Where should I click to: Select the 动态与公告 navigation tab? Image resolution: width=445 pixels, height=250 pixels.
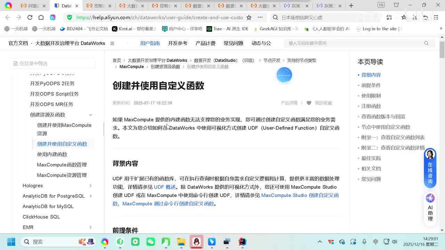pos(261,43)
